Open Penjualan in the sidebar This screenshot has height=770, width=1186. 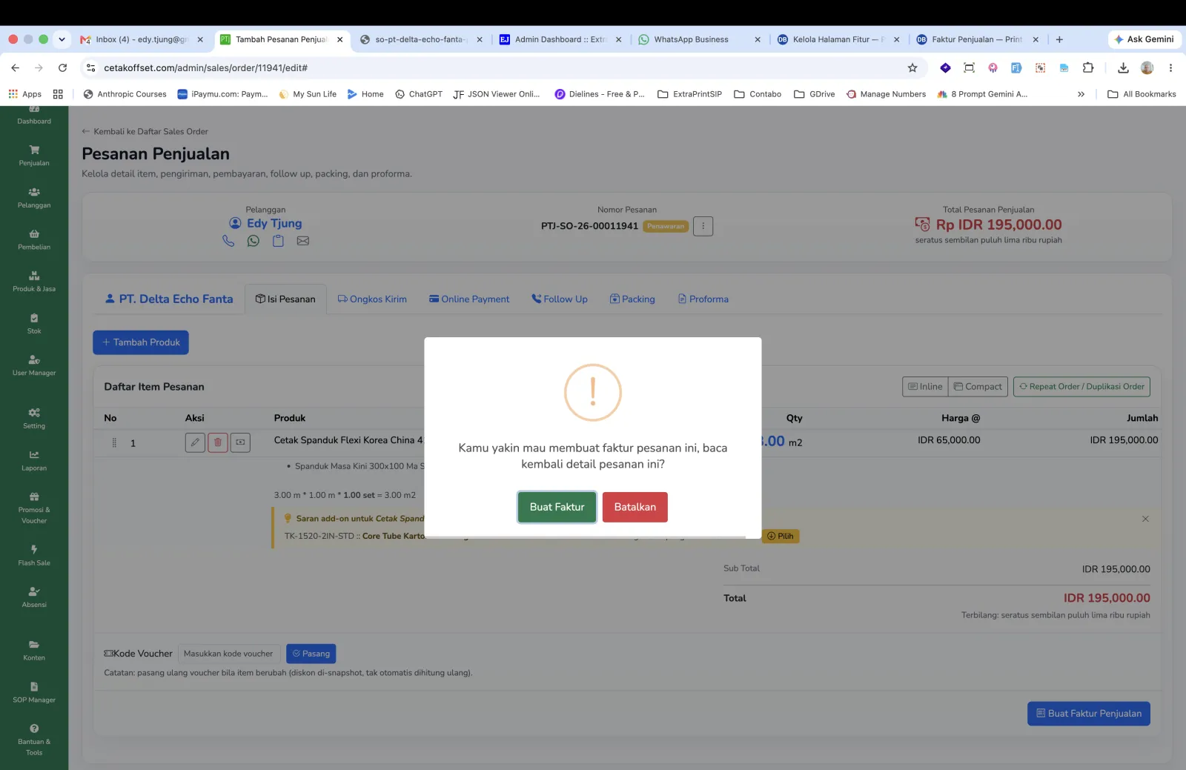34,156
